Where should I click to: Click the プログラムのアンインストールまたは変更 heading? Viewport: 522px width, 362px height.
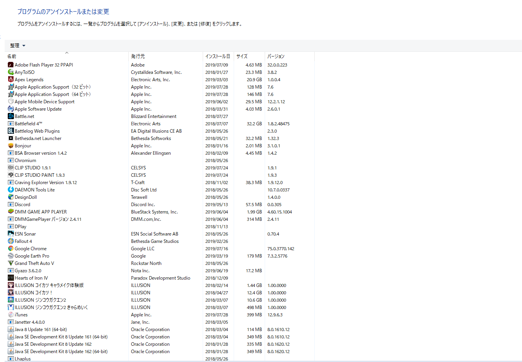[63, 12]
